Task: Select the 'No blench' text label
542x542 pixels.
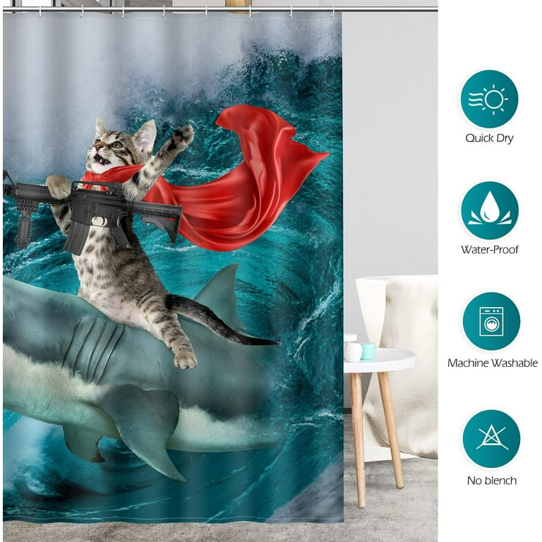Action: [x=490, y=481]
